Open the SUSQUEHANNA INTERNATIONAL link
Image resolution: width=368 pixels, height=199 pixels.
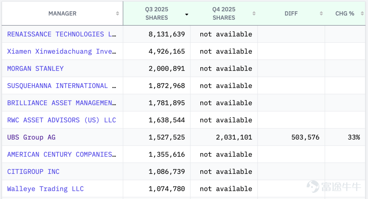click(61, 86)
